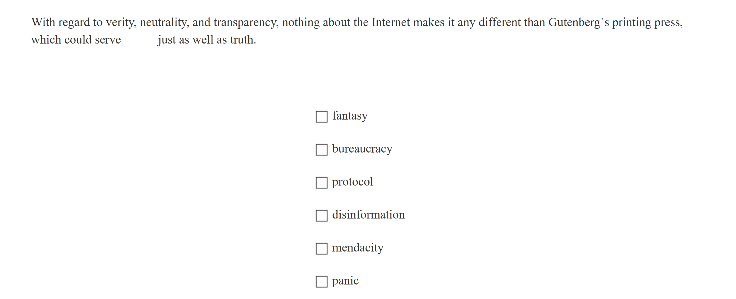Mark the mendacity checkbox

coord(321,249)
